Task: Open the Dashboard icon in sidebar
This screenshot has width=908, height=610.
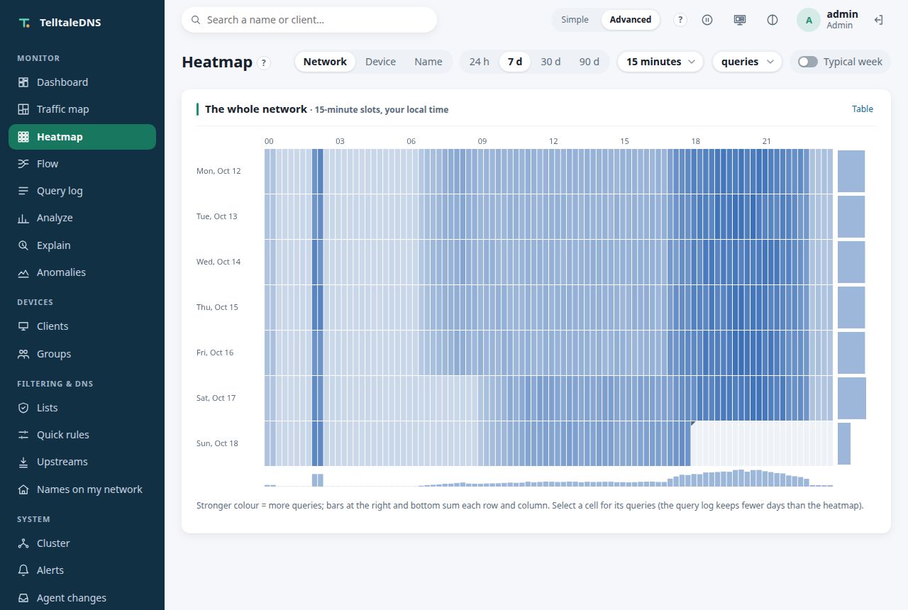Action: 23,82
